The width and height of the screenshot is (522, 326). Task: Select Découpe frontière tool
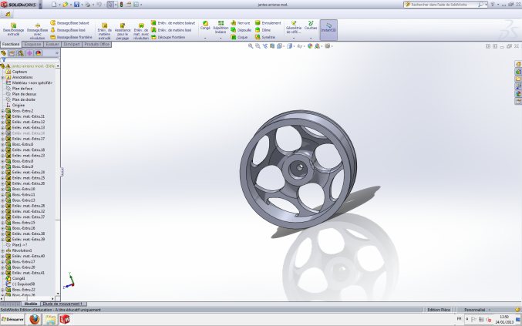pos(168,37)
